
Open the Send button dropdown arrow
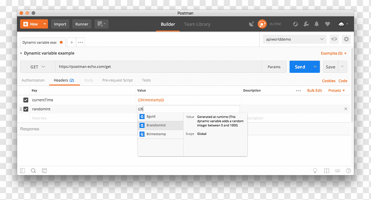pyautogui.click(x=315, y=67)
